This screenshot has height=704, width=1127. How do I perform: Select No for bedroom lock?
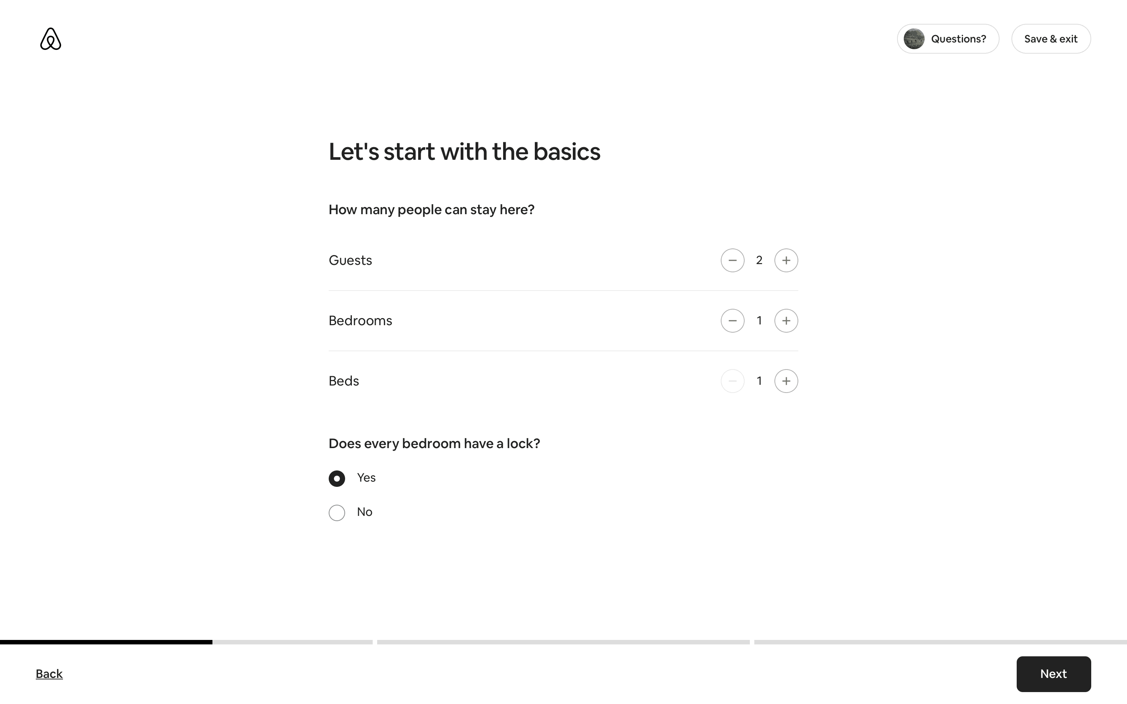pos(337,513)
